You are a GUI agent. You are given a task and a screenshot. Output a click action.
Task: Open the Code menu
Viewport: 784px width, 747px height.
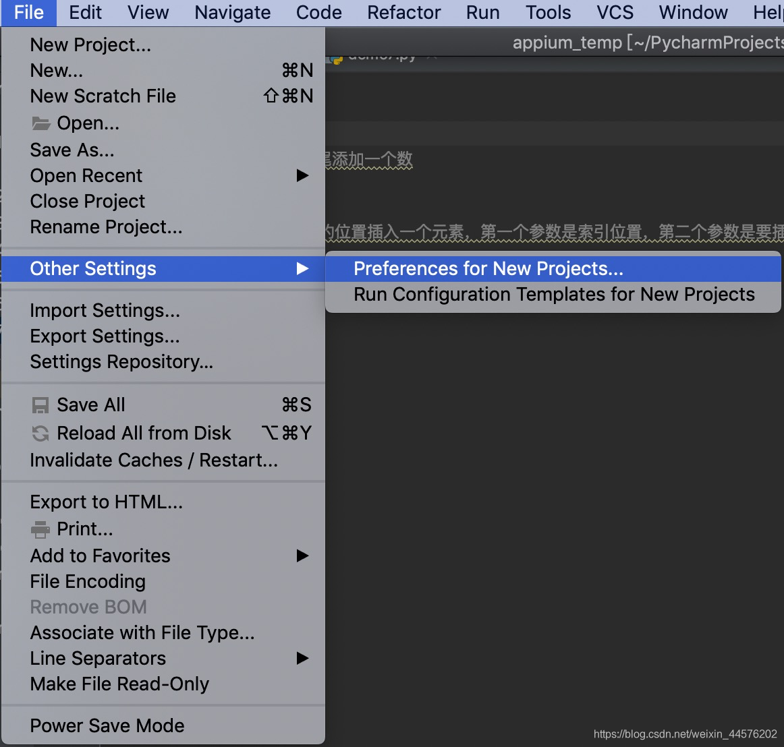click(x=319, y=13)
